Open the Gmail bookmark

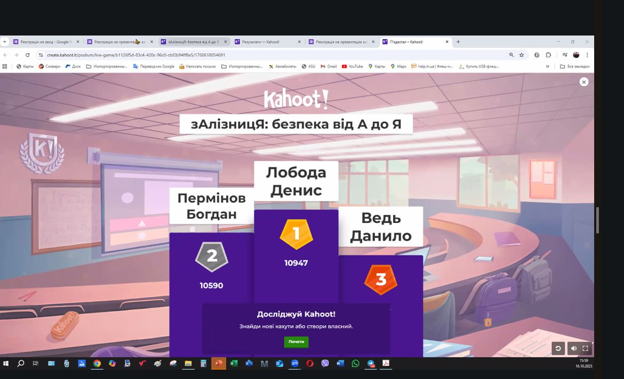pyautogui.click(x=329, y=67)
